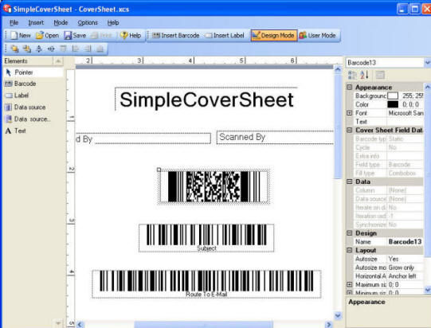Select the Barcode element tool
The image size is (431, 328).
tap(20, 84)
